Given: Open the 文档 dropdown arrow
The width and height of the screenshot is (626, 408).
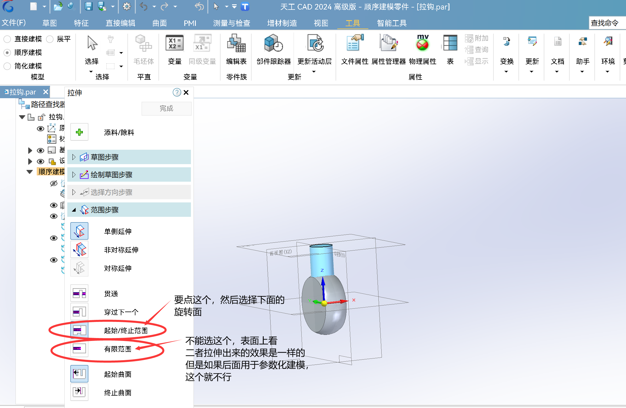Looking at the screenshot, I should pyautogui.click(x=557, y=72).
